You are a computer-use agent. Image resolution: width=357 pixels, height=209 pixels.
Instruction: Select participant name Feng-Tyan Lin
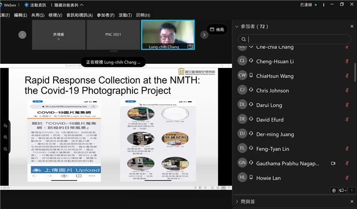click(x=273, y=149)
